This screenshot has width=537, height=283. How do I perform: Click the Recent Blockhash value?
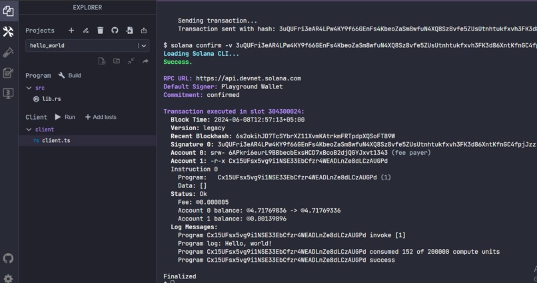[x=315, y=136]
